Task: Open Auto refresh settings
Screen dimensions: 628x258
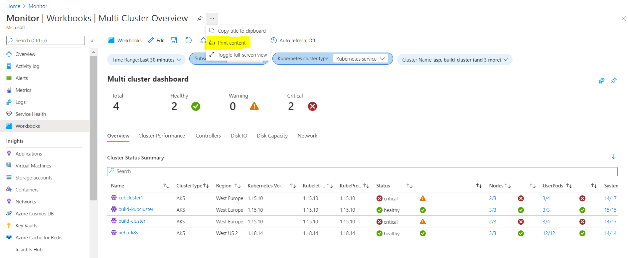Action: (x=293, y=40)
